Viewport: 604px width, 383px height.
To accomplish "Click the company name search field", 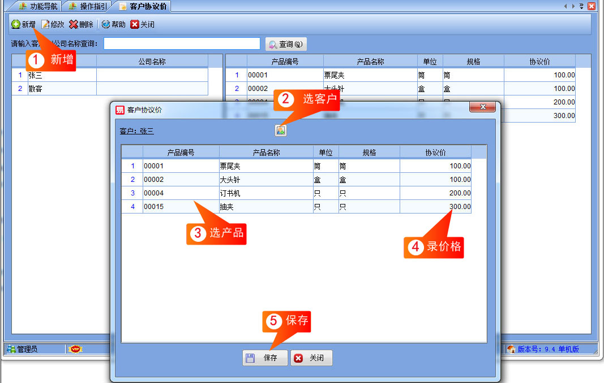I will [182, 43].
